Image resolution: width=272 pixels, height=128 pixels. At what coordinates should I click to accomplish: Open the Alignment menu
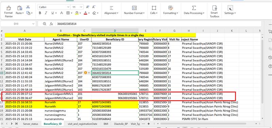(111, 10)
